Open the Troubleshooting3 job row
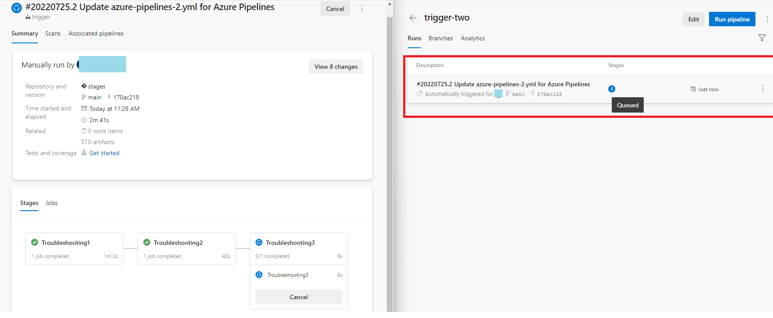Screen dimensions: 773x318 click(299, 275)
